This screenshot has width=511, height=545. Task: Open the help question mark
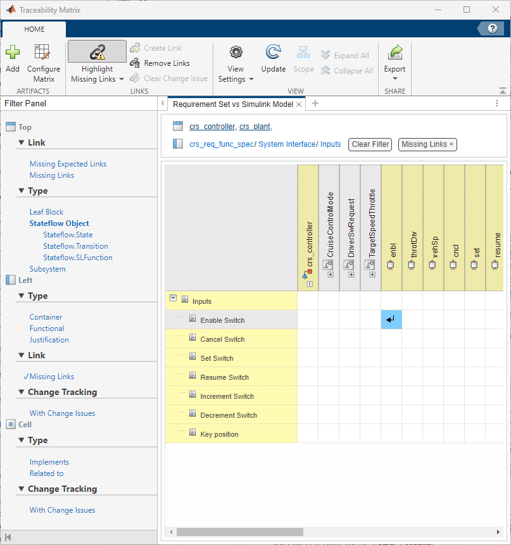coord(492,28)
